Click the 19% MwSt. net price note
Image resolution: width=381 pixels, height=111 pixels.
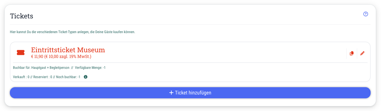click(68, 56)
